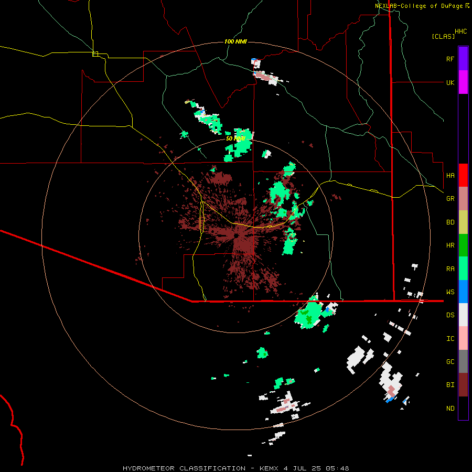Click the UK legend label

(x=450, y=82)
